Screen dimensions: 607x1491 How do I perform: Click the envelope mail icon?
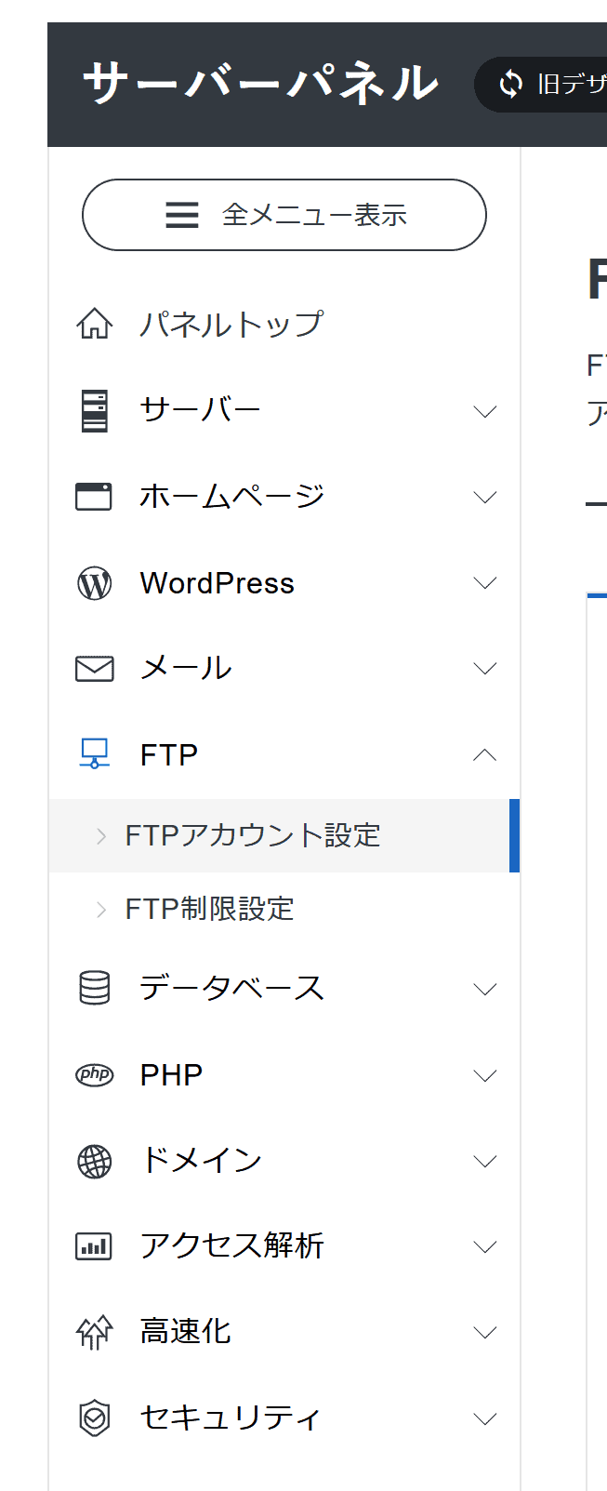tap(94, 669)
